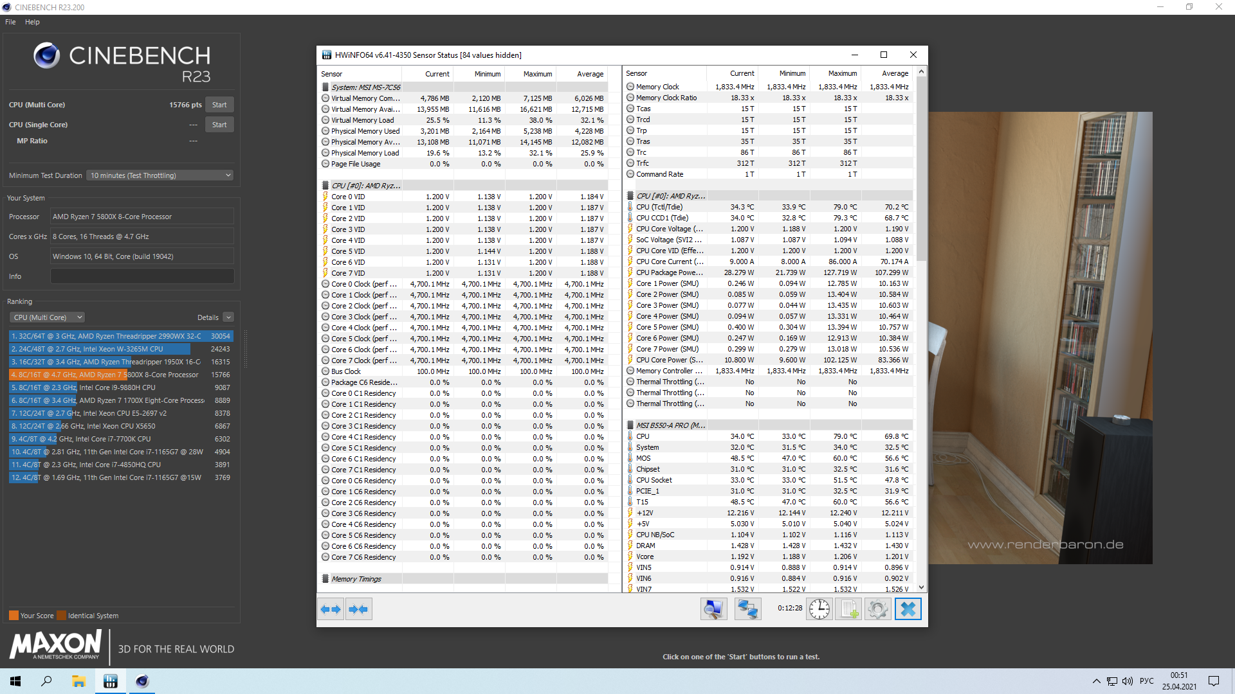Image resolution: width=1235 pixels, height=694 pixels.
Task: Open the File menu
Action: click(x=10, y=22)
